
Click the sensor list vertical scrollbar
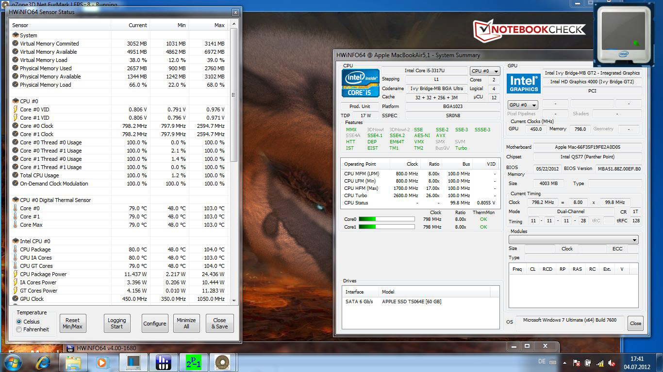(233, 162)
